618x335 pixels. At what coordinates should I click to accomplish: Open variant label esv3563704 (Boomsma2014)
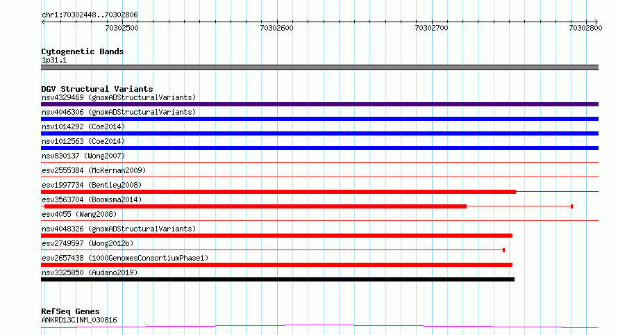coord(92,199)
